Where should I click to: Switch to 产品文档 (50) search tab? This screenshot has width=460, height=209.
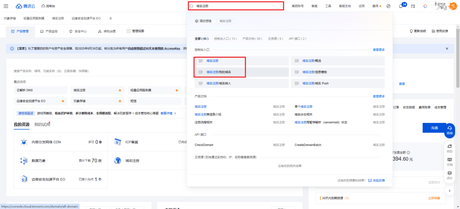click(x=252, y=39)
